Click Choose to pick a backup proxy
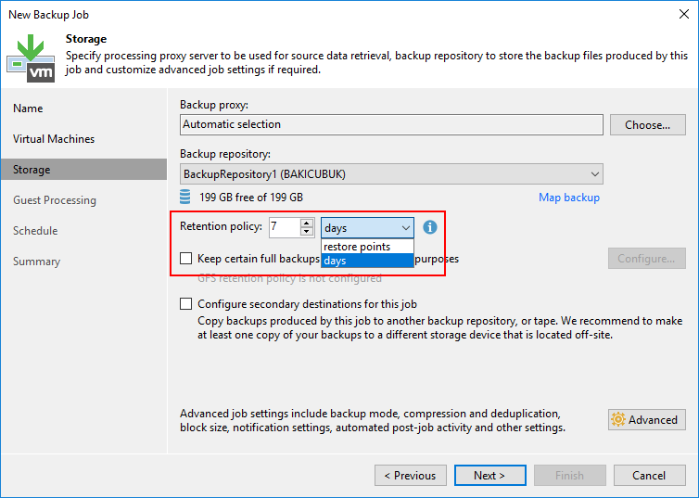 click(x=647, y=125)
